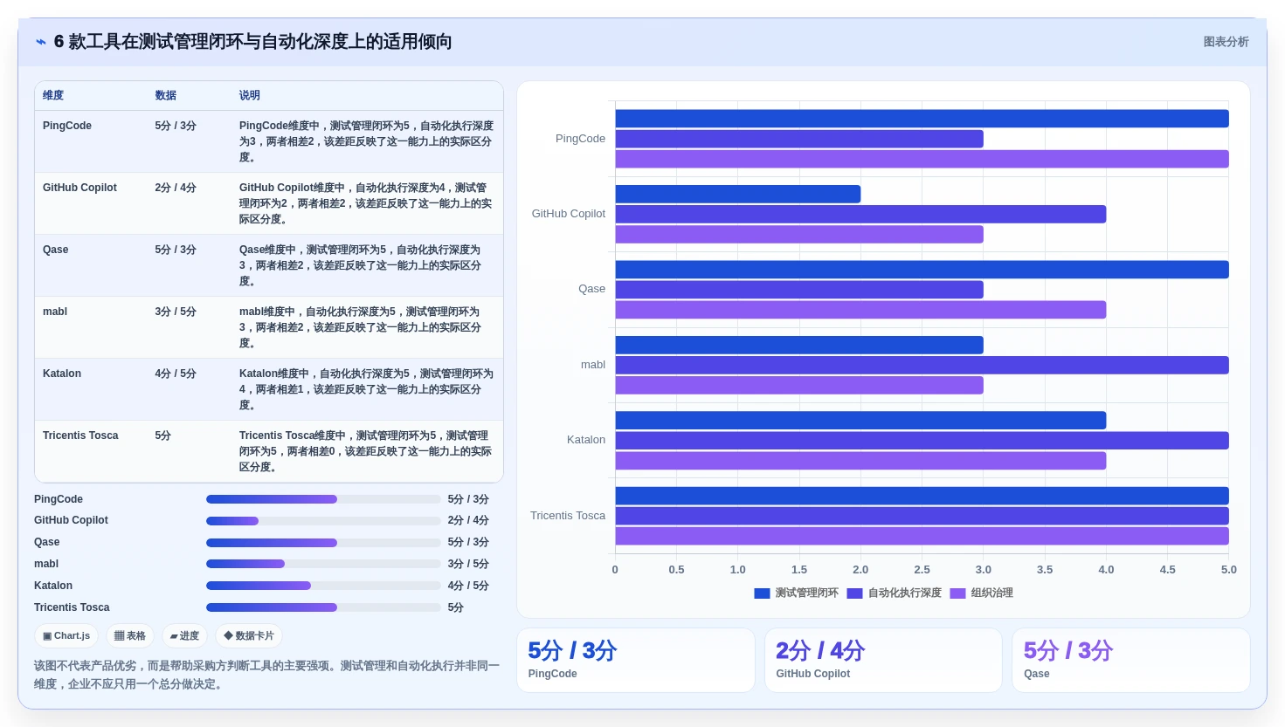Click the 数据 column header
Image resolution: width=1285 pixels, height=727 pixels.
pos(166,96)
